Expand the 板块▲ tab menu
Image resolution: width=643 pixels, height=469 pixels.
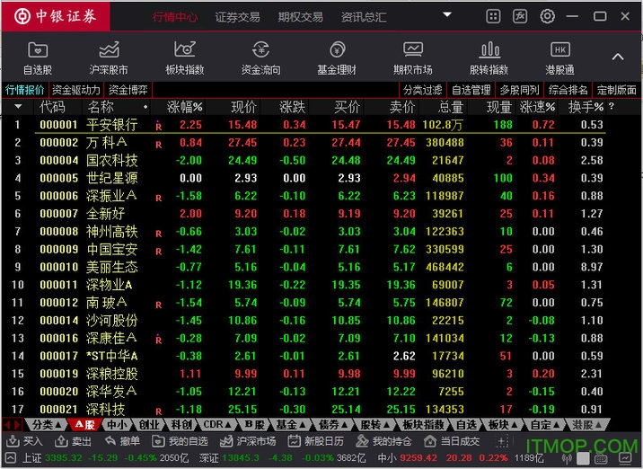pos(502,425)
